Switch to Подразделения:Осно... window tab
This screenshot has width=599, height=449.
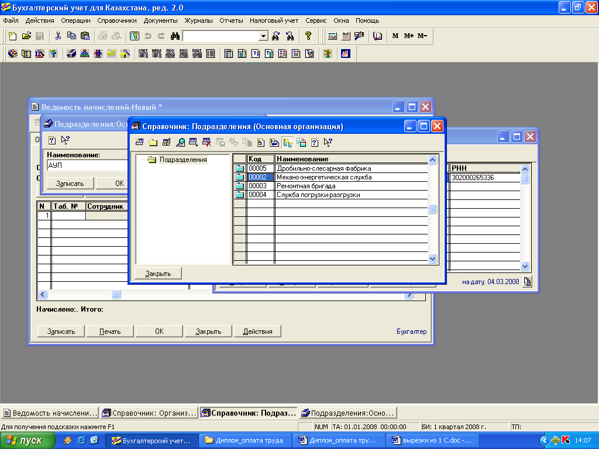click(348, 413)
